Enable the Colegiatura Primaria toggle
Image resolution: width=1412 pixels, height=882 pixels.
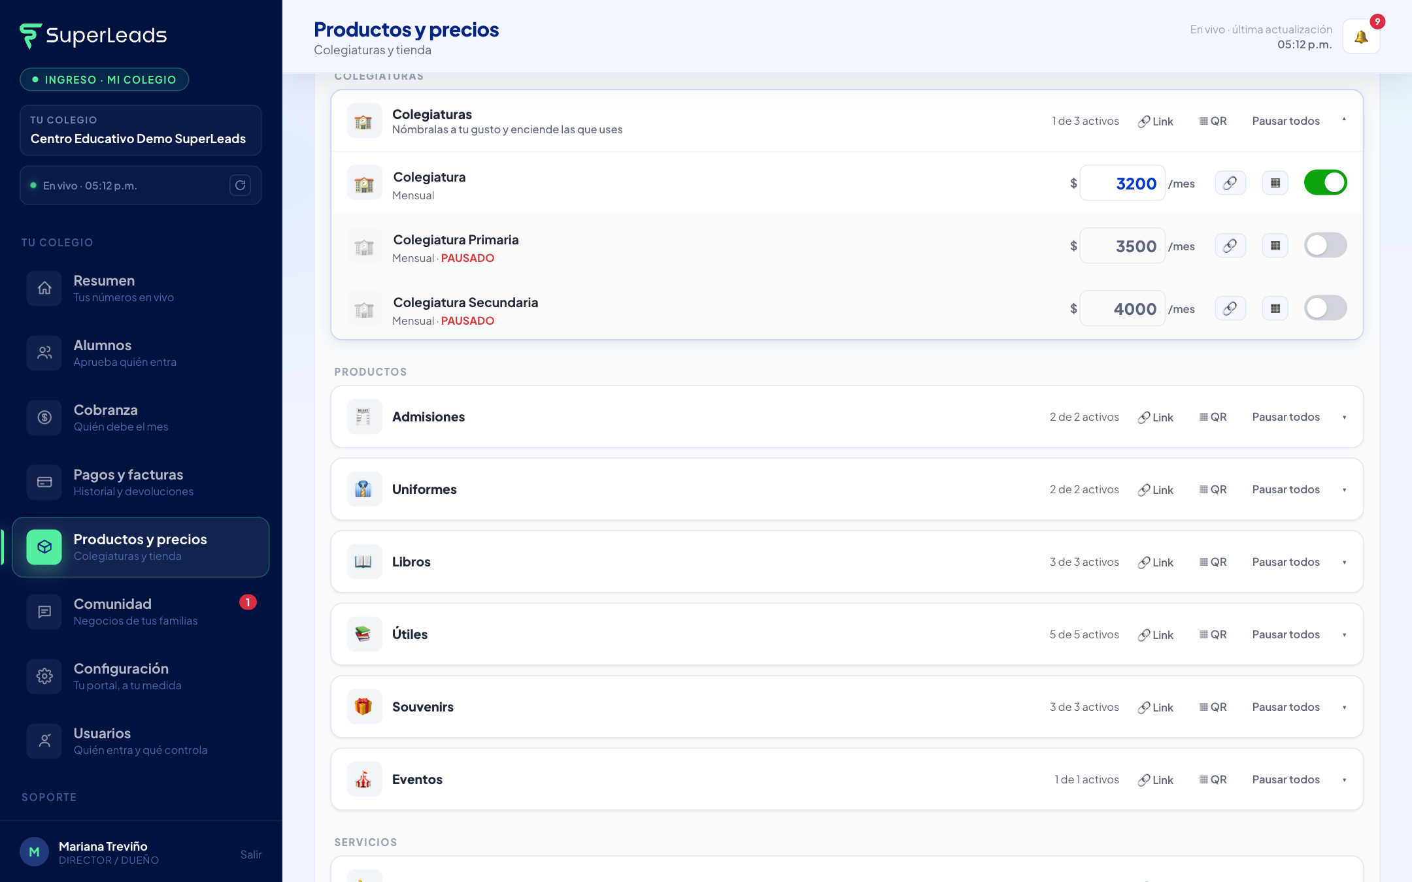(x=1325, y=246)
